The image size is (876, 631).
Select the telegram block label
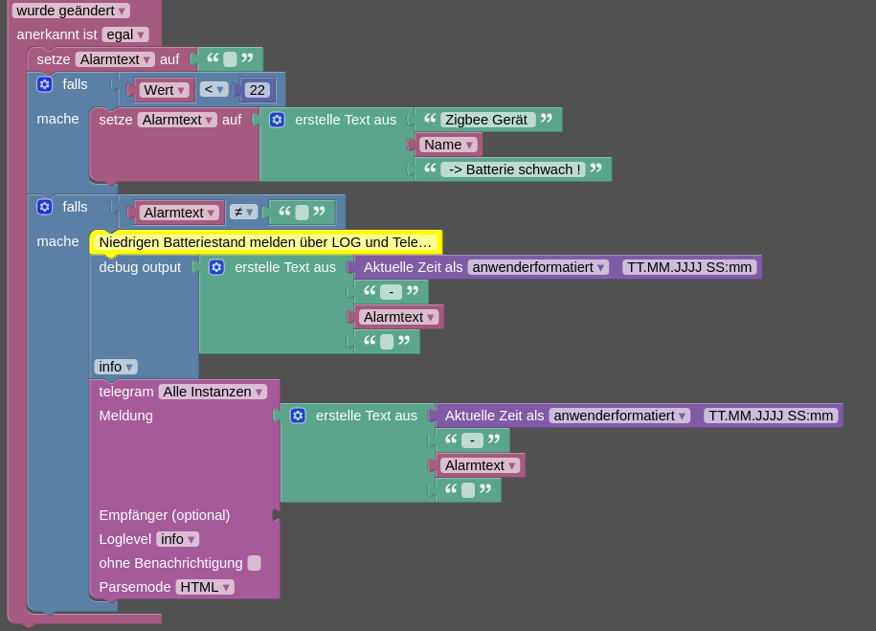pyautogui.click(x=126, y=392)
